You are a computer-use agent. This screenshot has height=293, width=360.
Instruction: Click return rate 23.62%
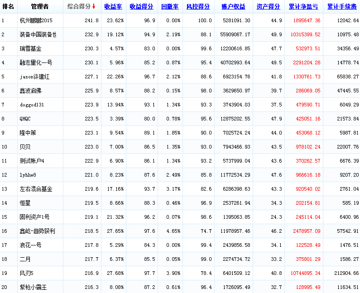pyautogui.click(x=115, y=20)
